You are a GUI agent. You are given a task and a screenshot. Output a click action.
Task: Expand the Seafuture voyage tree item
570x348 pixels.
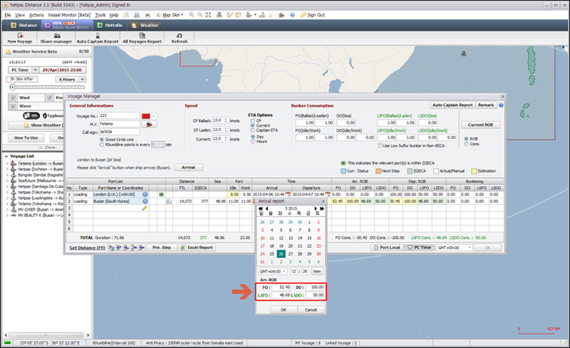click(7, 180)
